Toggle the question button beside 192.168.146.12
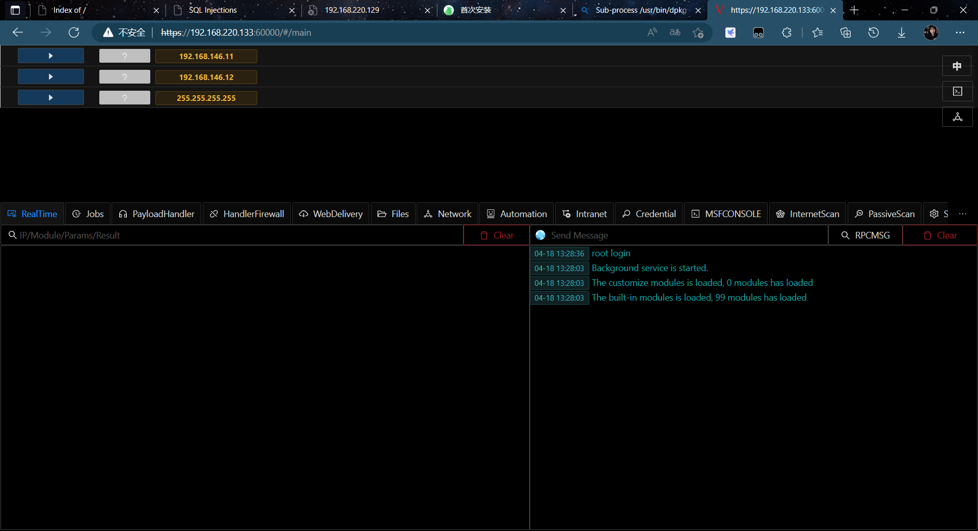The height and width of the screenshot is (531, 978). click(124, 76)
